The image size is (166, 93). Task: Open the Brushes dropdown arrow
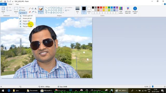point(41,13)
